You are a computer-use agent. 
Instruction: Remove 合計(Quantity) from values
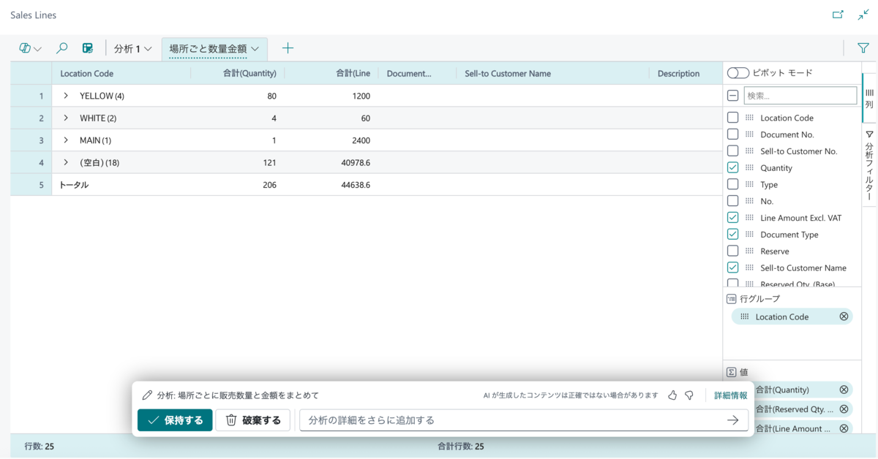coord(844,390)
